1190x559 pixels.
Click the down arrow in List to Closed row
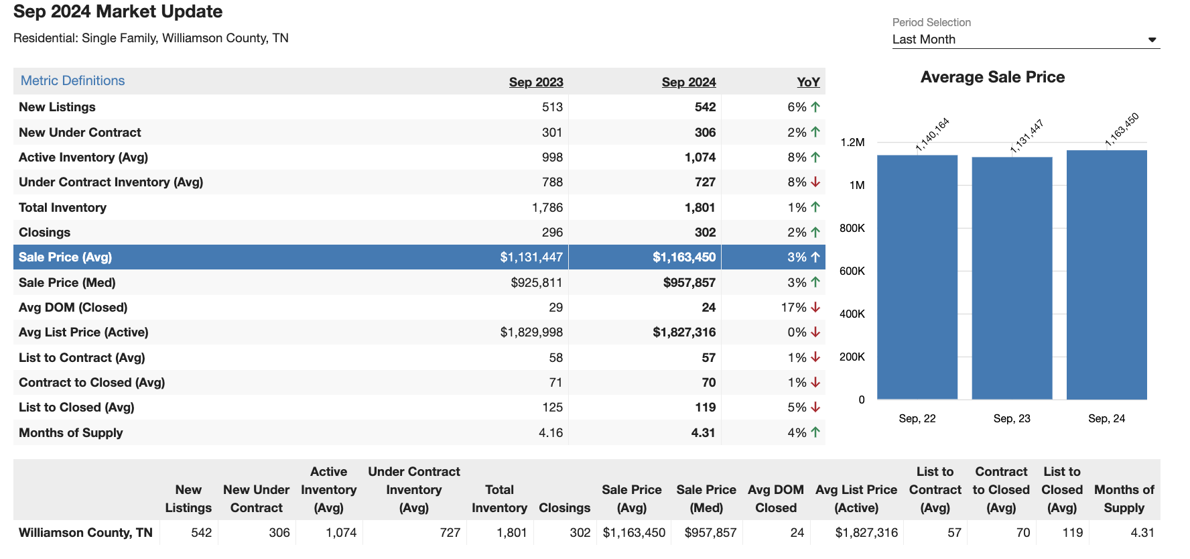pyautogui.click(x=815, y=407)
